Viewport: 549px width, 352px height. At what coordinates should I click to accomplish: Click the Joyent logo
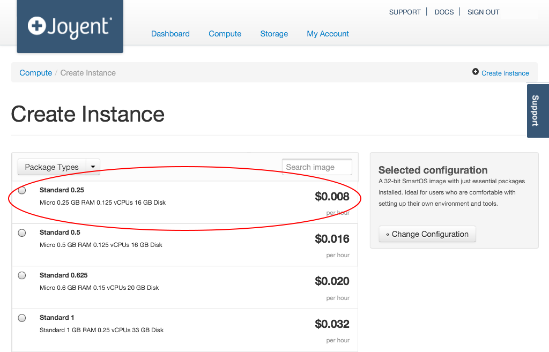click(70, 26)
